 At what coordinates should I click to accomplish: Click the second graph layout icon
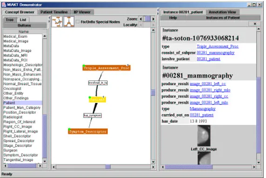[x=69, y=22]
